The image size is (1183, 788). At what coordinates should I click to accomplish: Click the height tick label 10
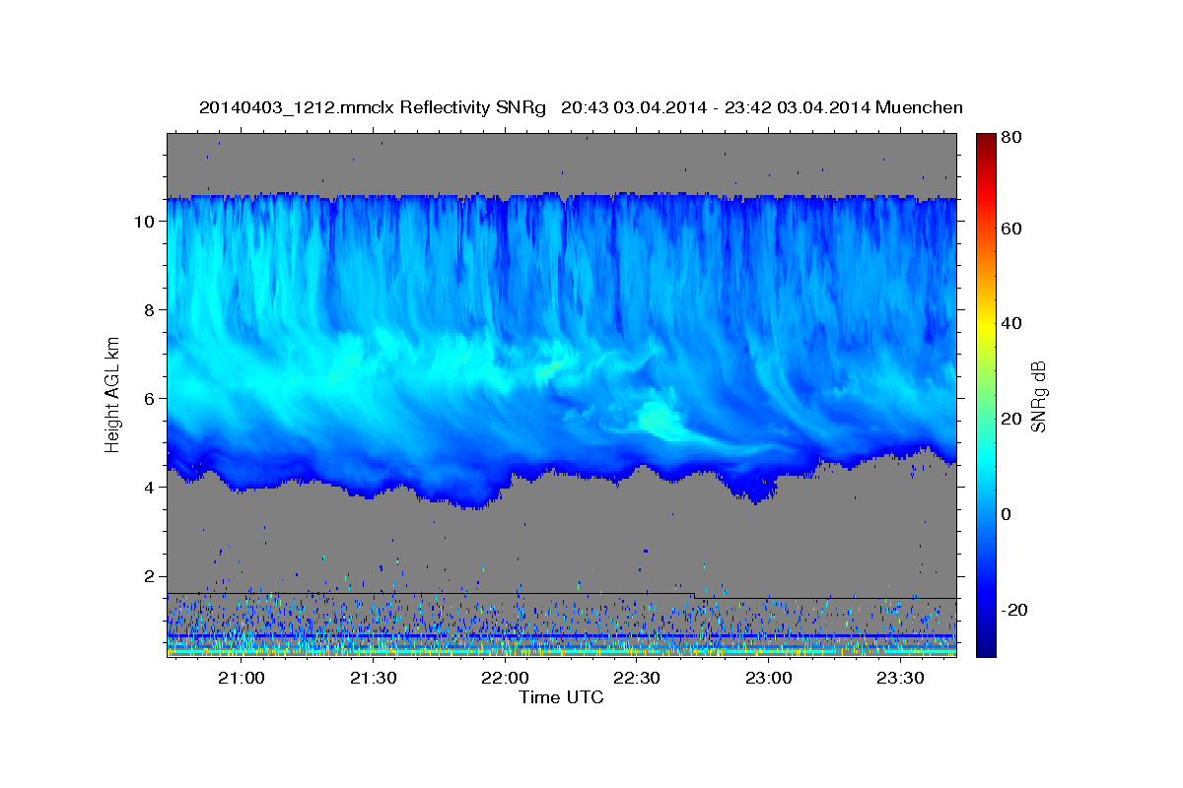click(147, 222)
